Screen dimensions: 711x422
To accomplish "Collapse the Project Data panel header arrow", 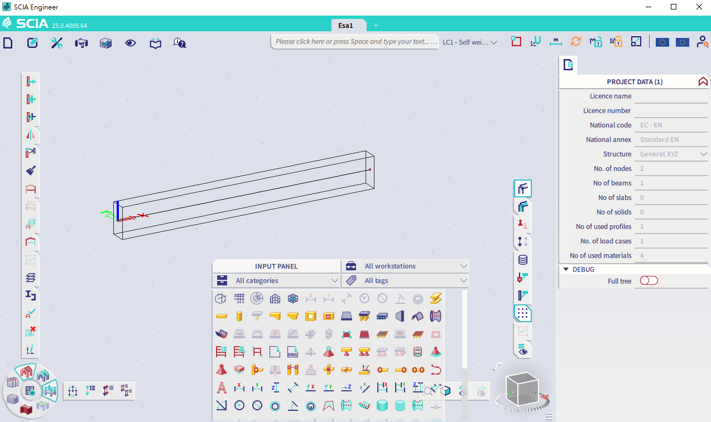I will (703, 82).
